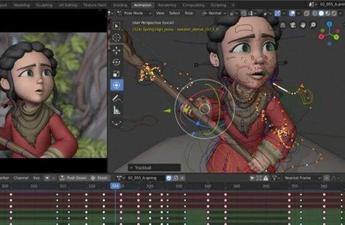Image resolution: width=345 pixels, height=225 pixels.
Task: Click the current frame 324 marker
Action: 115,186
